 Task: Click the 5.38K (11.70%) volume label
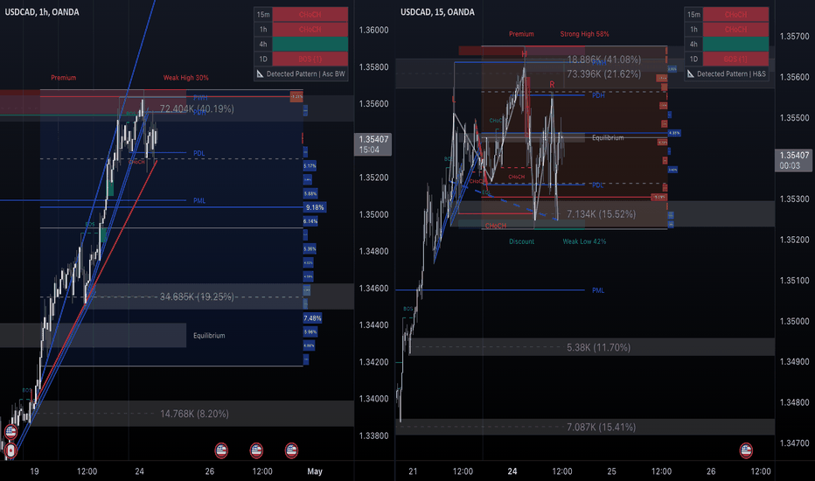598,347
